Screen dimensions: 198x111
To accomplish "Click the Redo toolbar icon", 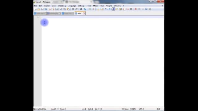I will [76, 9].
